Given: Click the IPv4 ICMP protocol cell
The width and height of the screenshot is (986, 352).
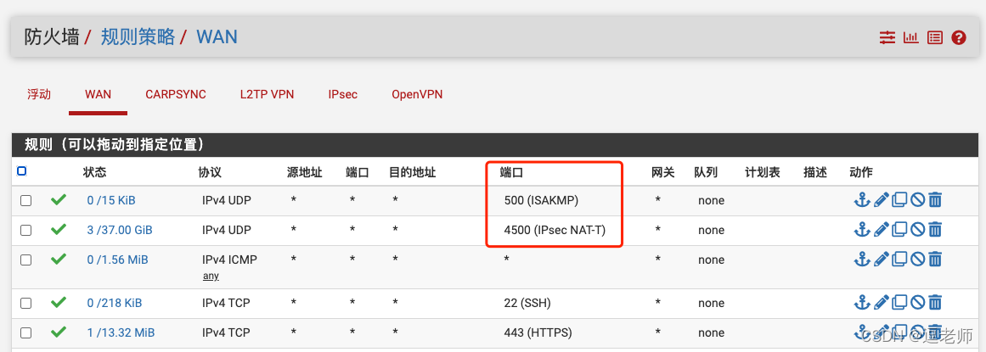Looking at the screenshot, I should point(229,260).
